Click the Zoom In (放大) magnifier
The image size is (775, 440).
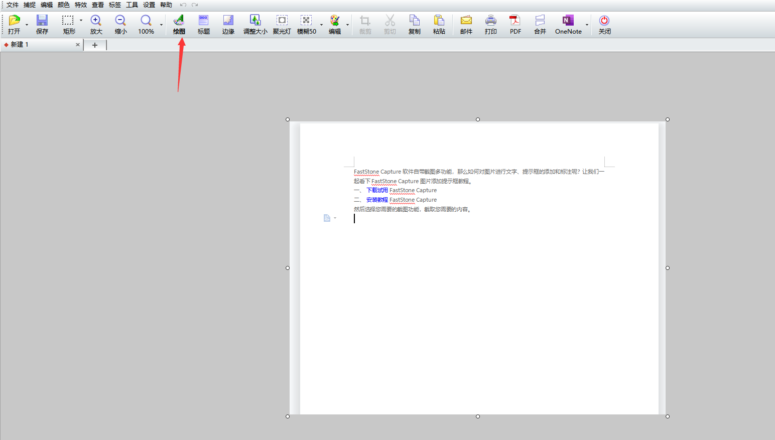pyautogui.click(x=96, y=20)
